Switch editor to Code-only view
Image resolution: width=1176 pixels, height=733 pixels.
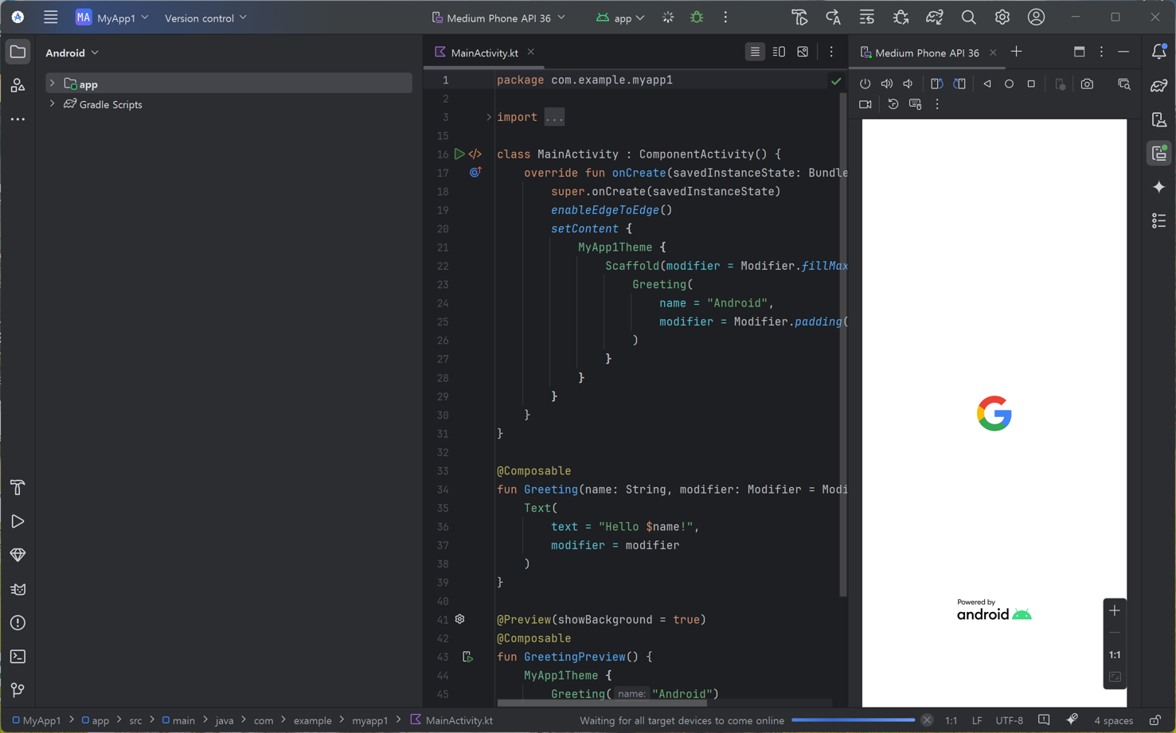click(755, 52)
